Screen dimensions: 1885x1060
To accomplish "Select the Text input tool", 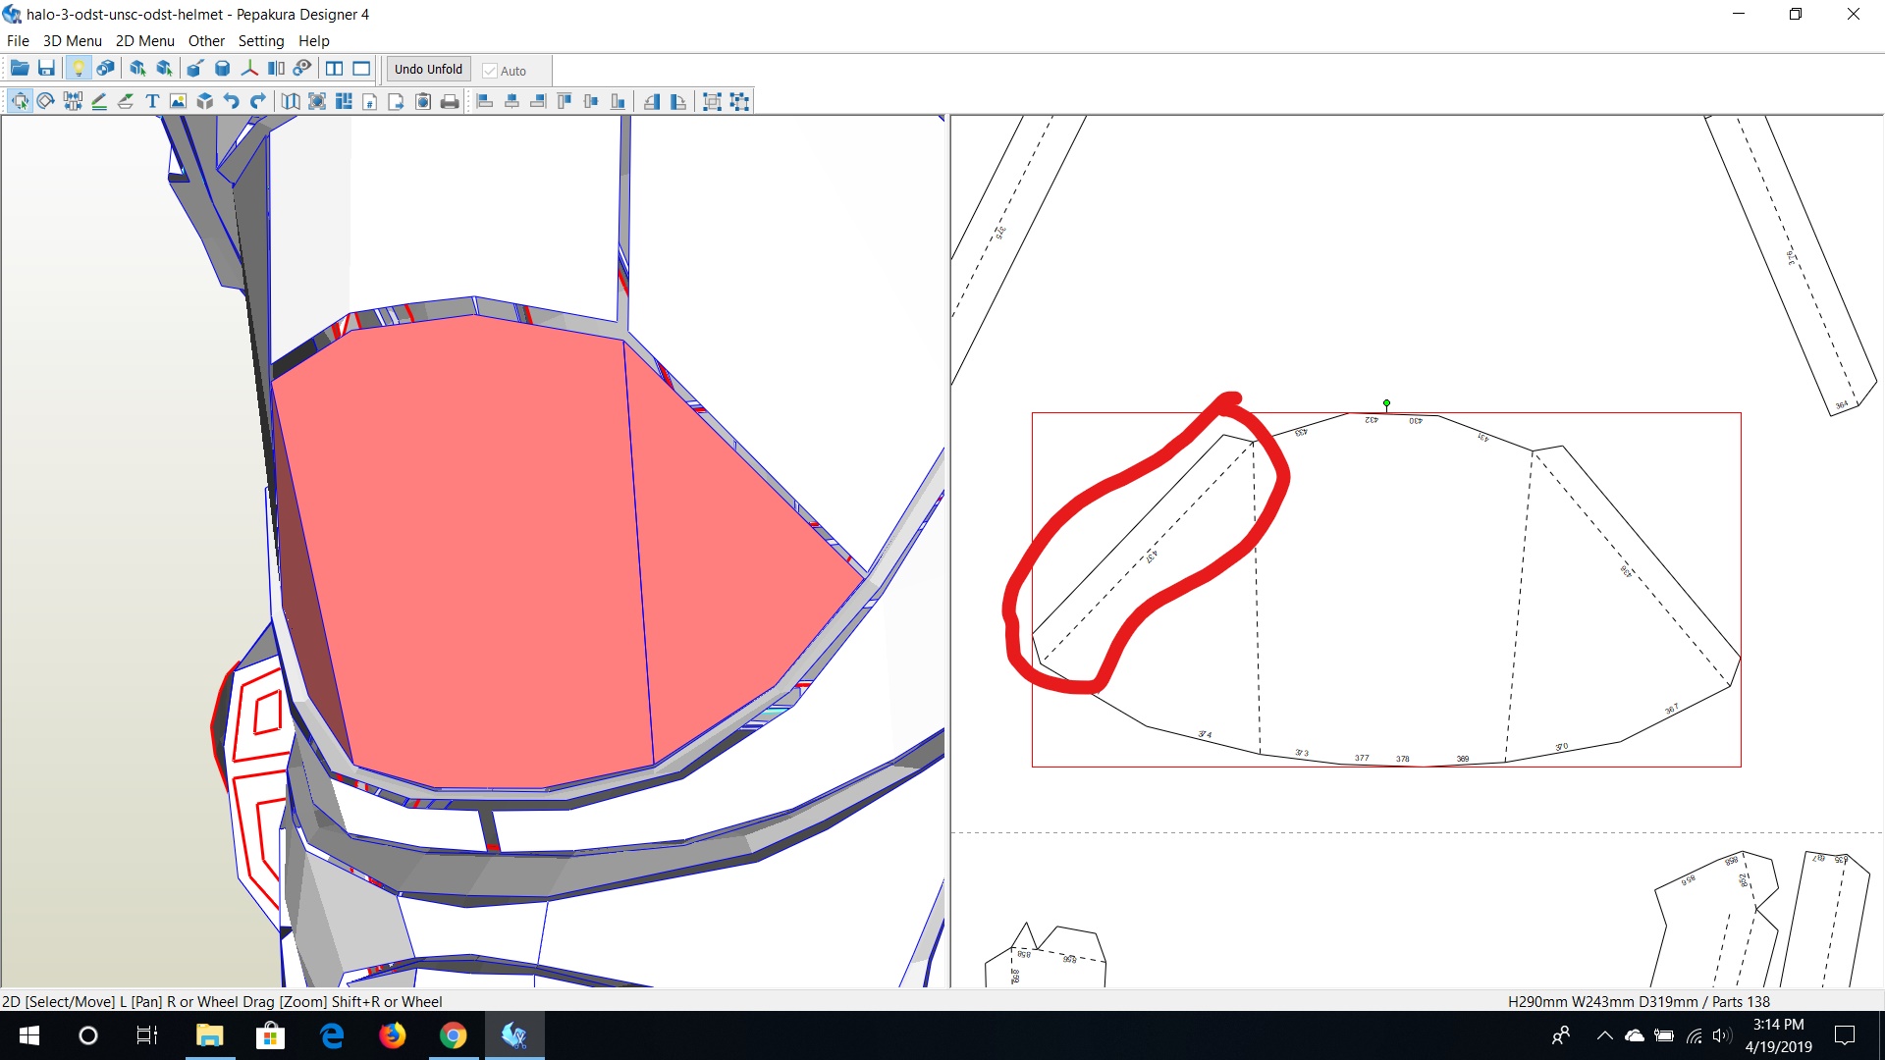I will [152, 101].
